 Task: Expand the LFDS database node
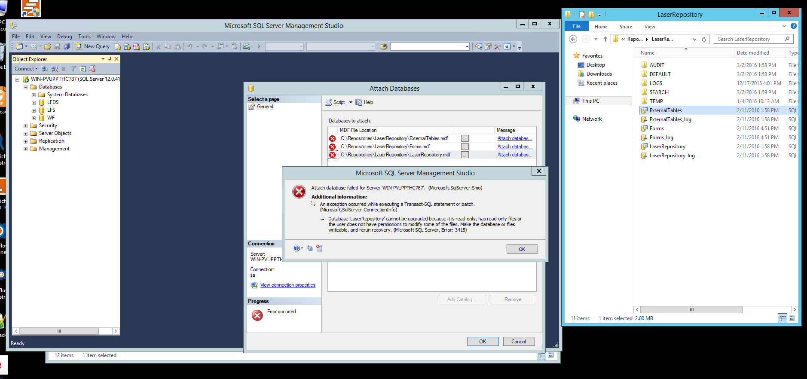[x=34, y=103]
